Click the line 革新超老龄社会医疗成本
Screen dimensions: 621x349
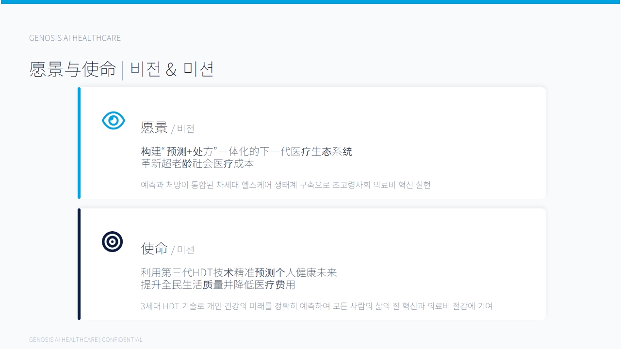(197, 164)
